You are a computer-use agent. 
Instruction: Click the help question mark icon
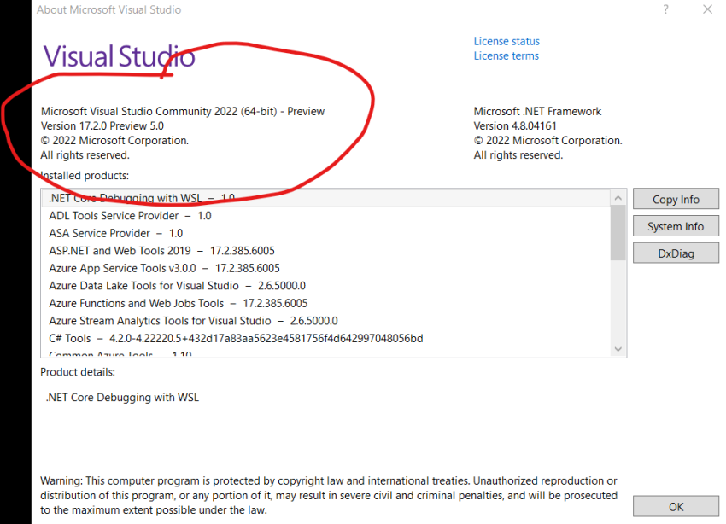click(665, 9)
